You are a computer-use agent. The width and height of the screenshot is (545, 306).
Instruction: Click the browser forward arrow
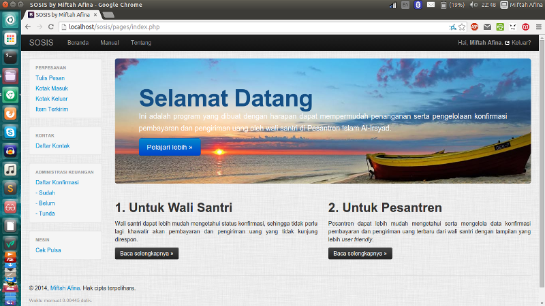click(40, 27)
